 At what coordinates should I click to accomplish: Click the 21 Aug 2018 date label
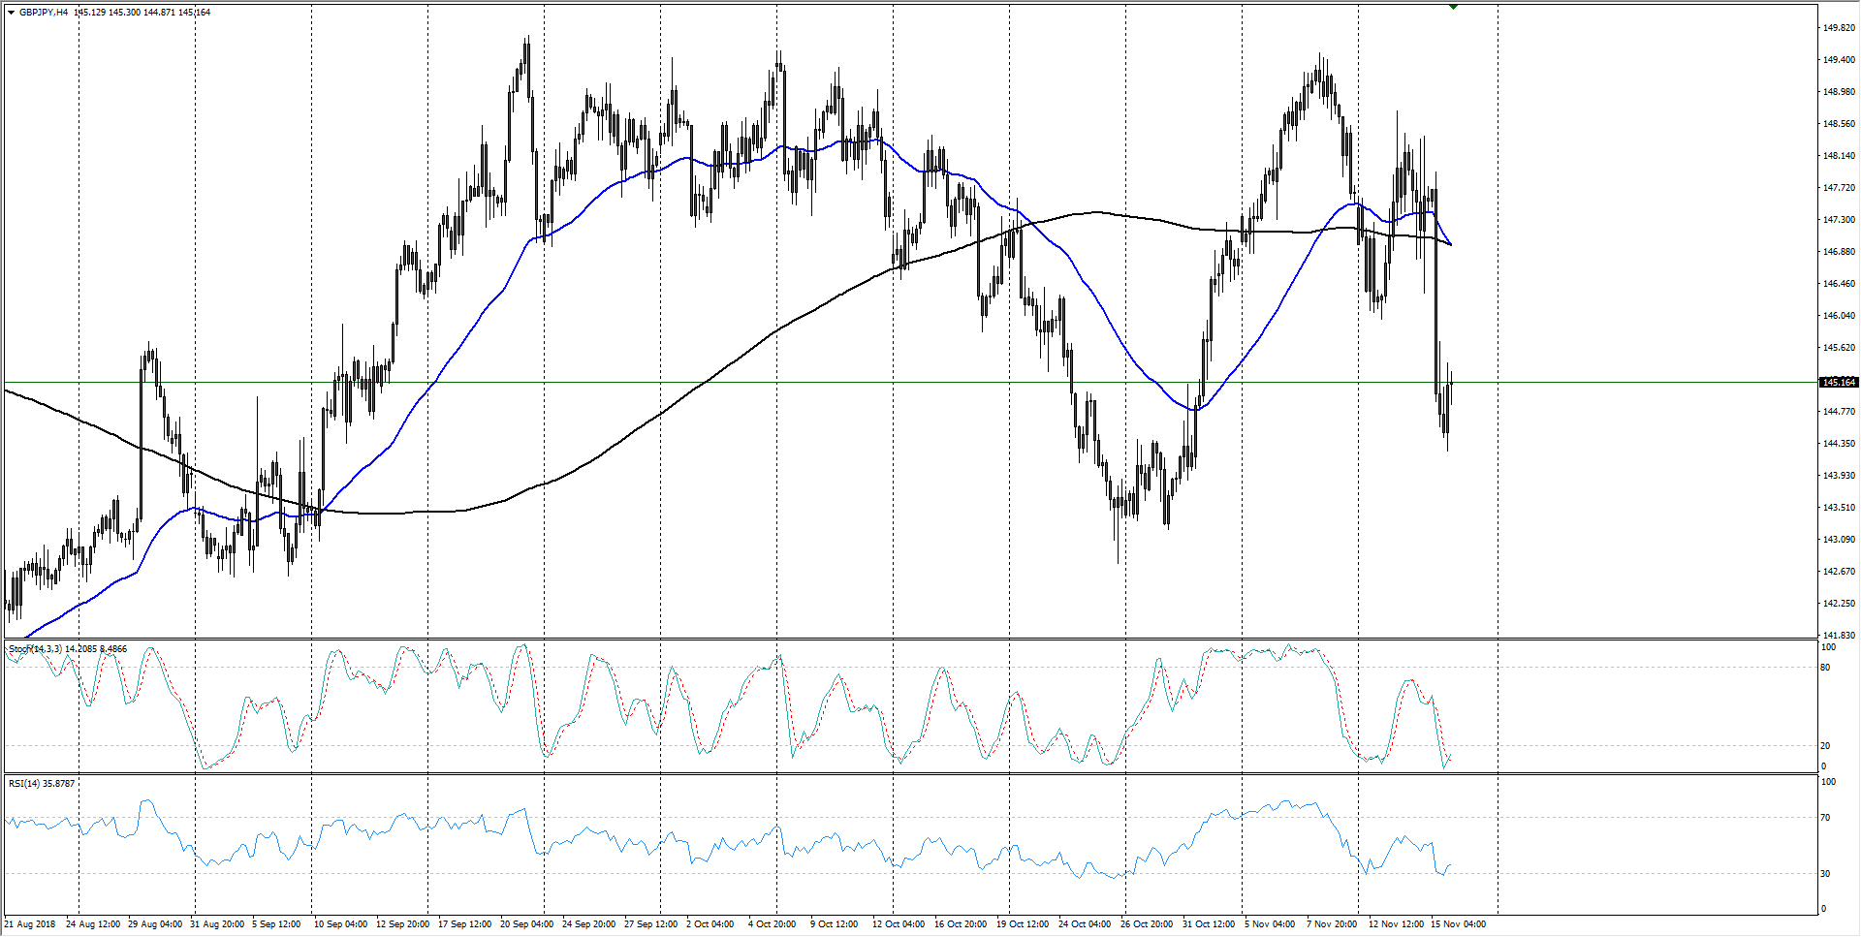(30, 923)
